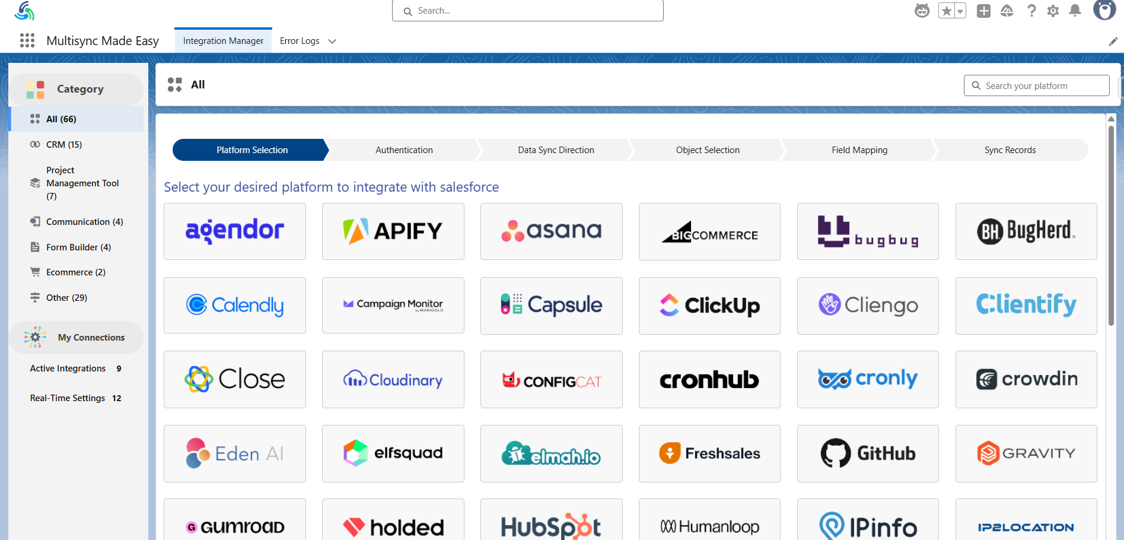Switch to the Integration Manager tab
1124x540 pixels.
(223, 40)
